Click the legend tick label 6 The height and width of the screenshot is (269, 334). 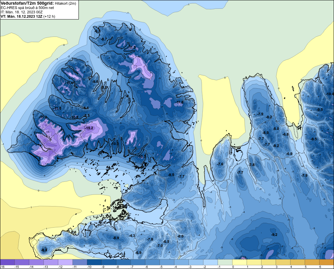(320, 267)
